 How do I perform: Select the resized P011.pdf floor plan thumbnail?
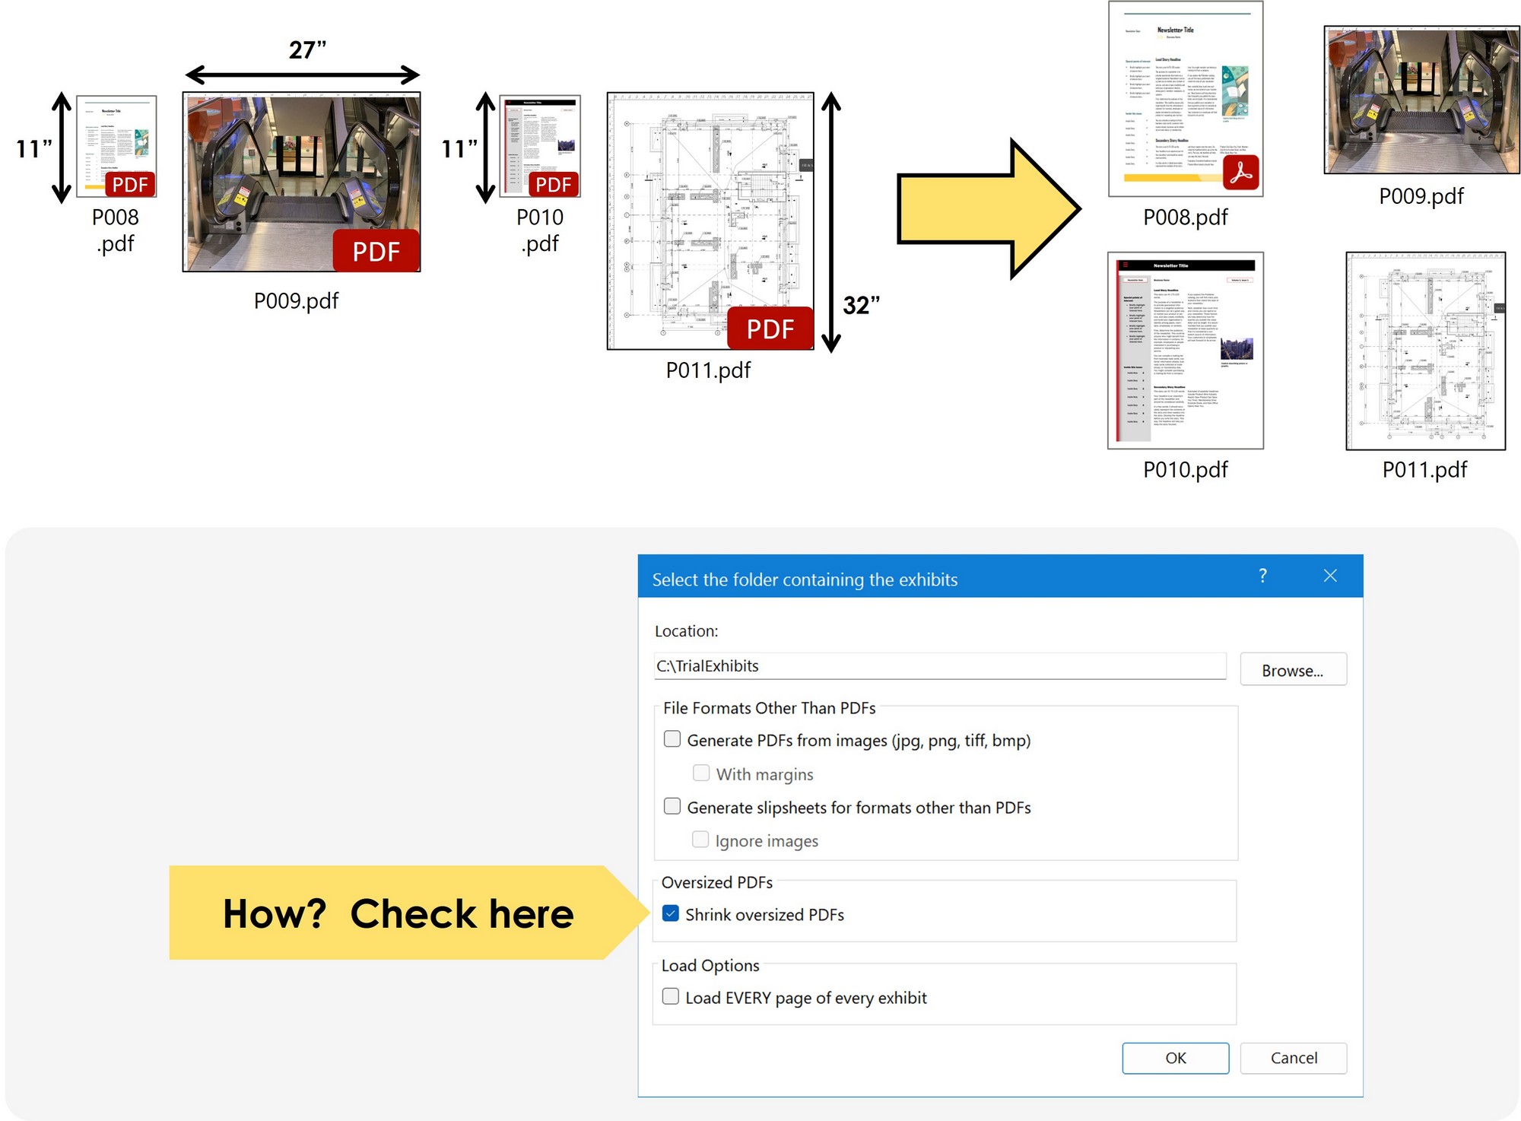pos(1425,351)
